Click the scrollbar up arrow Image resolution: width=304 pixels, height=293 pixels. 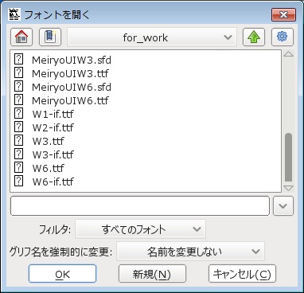click(288, 54)
